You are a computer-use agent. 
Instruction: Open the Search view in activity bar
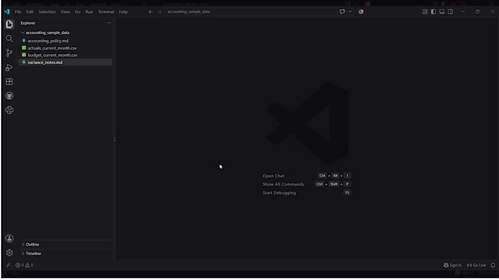(9, 39)
